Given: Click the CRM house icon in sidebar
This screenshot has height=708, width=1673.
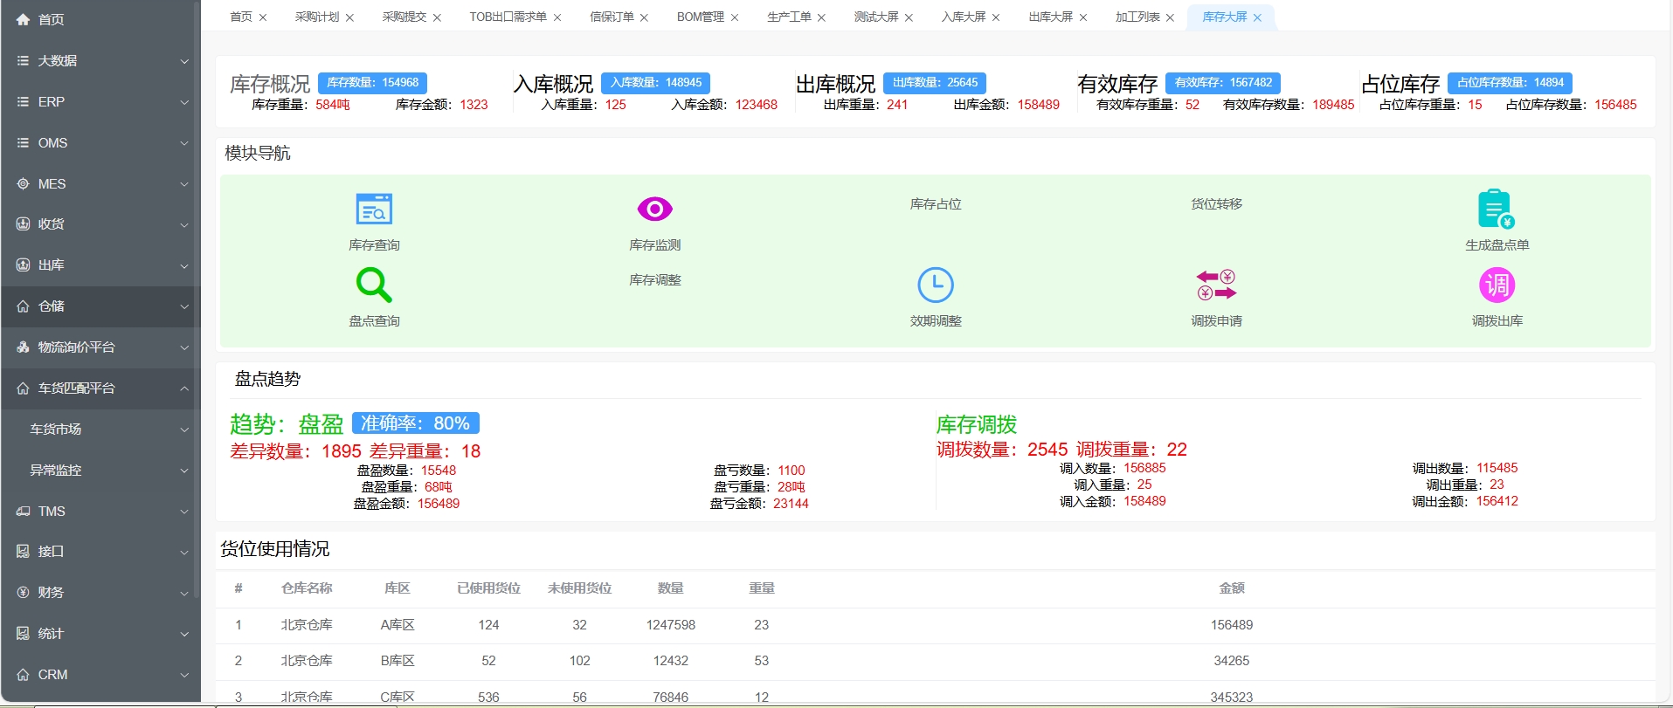Looking at the screenshot, I should pyautogui.click(x=23, y=674).
